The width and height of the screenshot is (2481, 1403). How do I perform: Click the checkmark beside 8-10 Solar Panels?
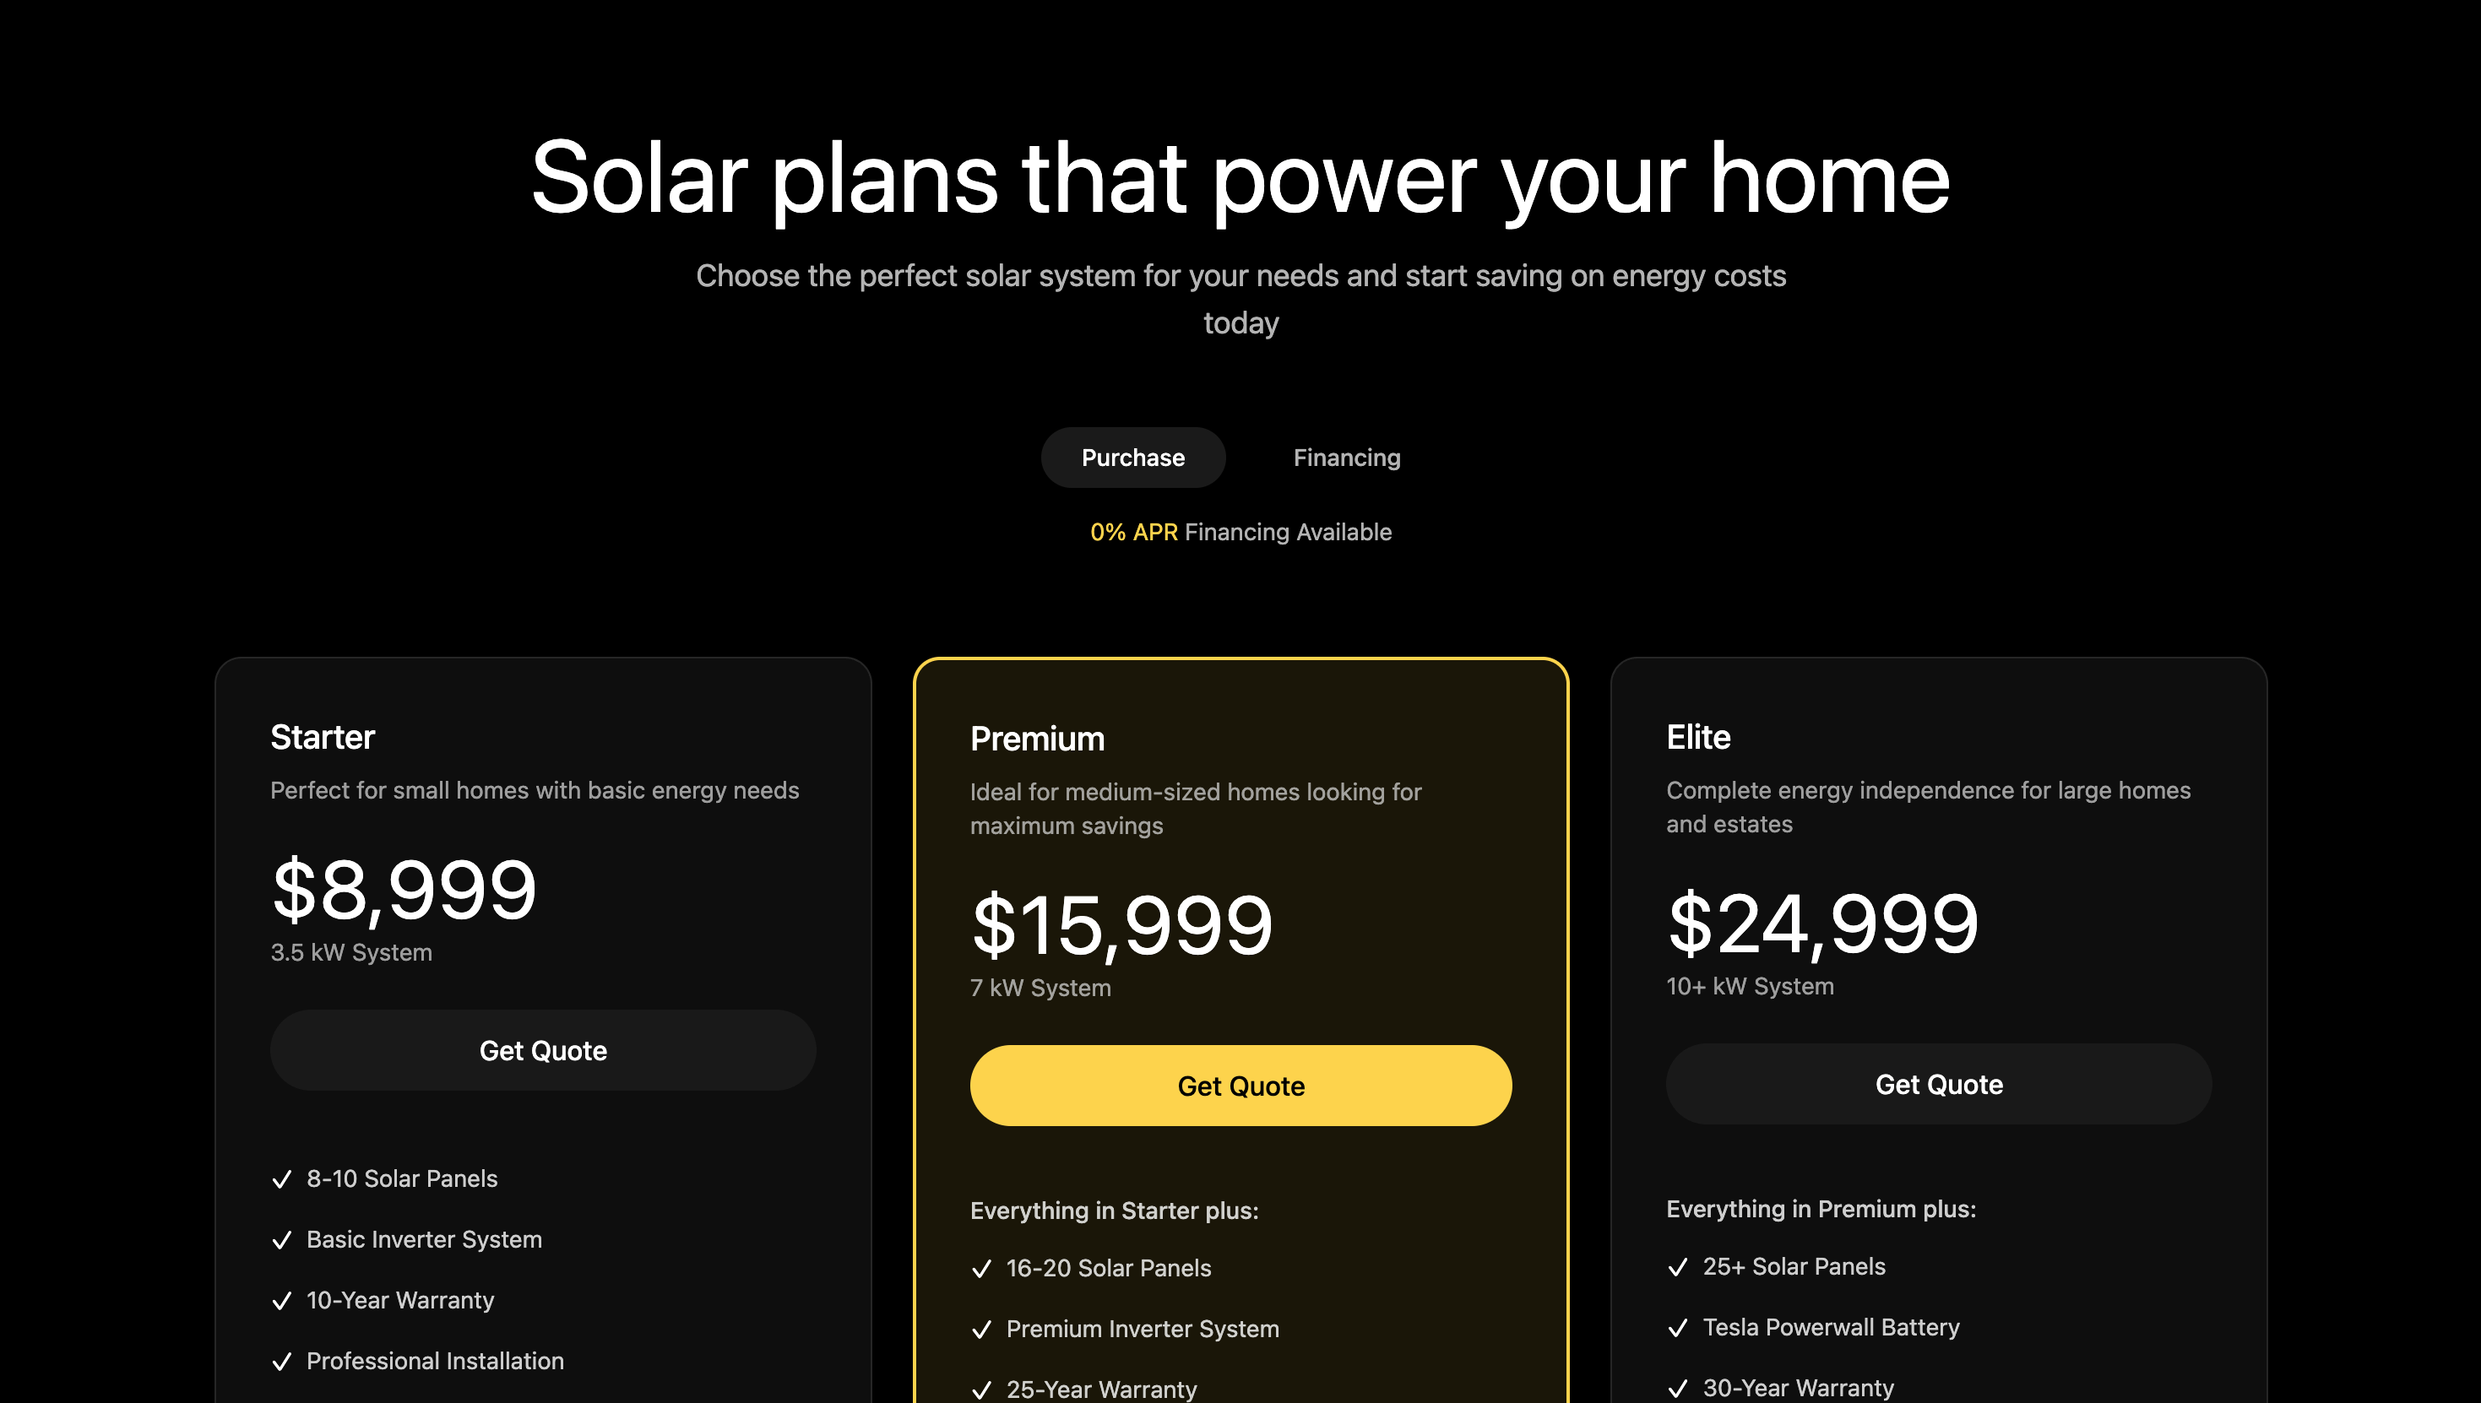tap(282, 1179)
